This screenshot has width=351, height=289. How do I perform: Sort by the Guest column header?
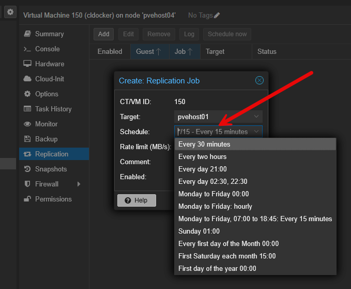[150, 52]
